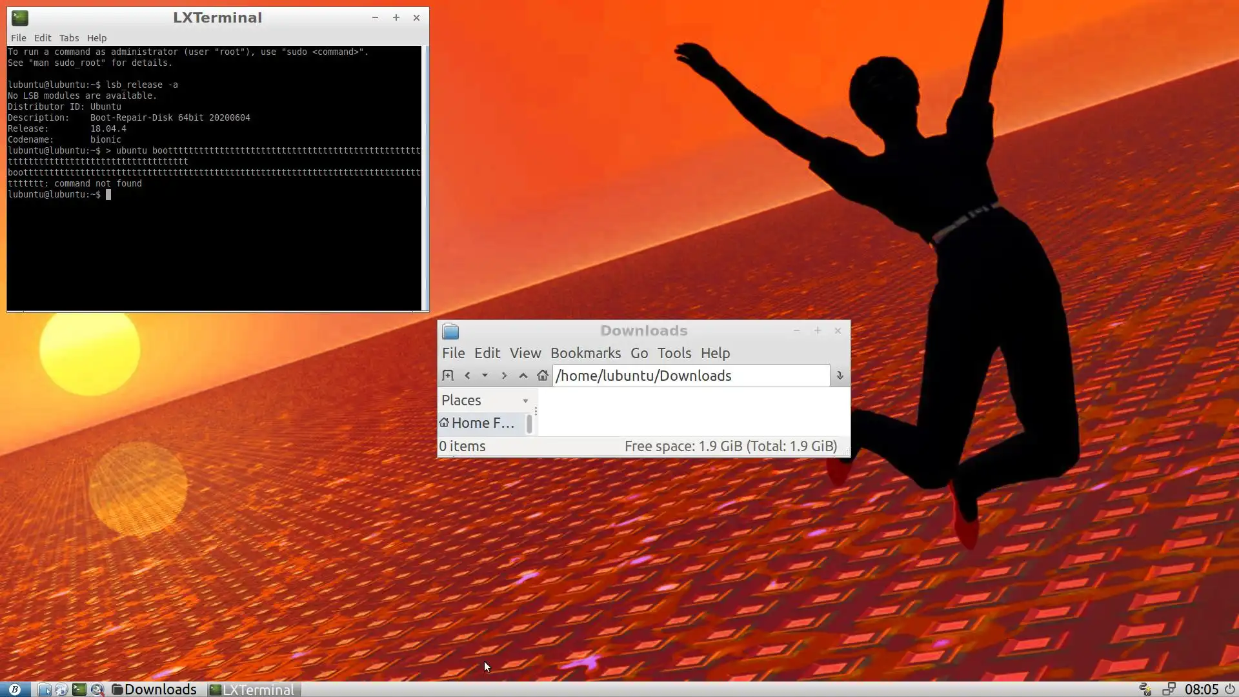
Task: Launch terminal from panel launcher
Action: point(79,689)
